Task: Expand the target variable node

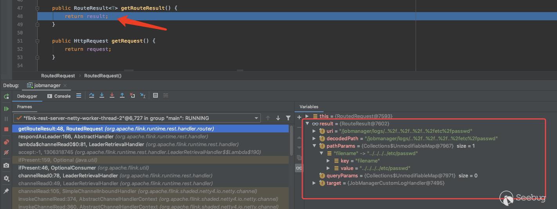Action: 315,183
